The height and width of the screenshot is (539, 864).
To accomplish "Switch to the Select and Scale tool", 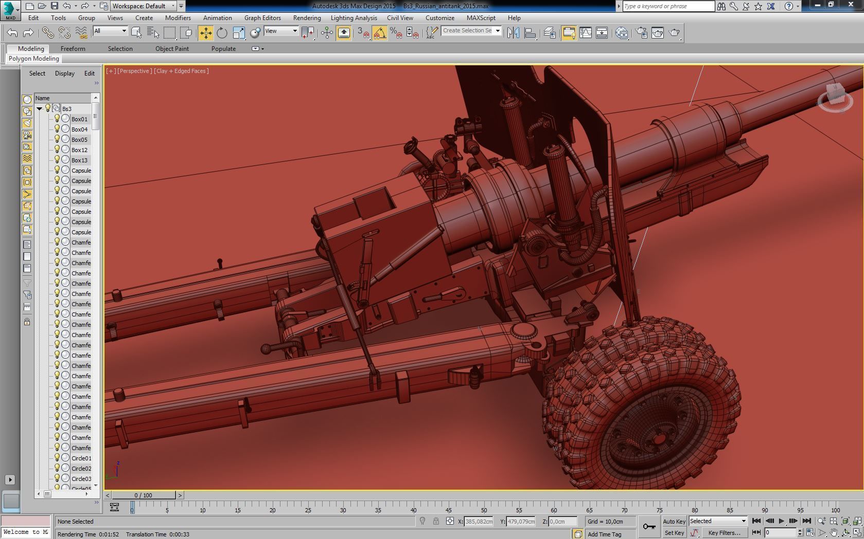I will (x=239, y=33).
